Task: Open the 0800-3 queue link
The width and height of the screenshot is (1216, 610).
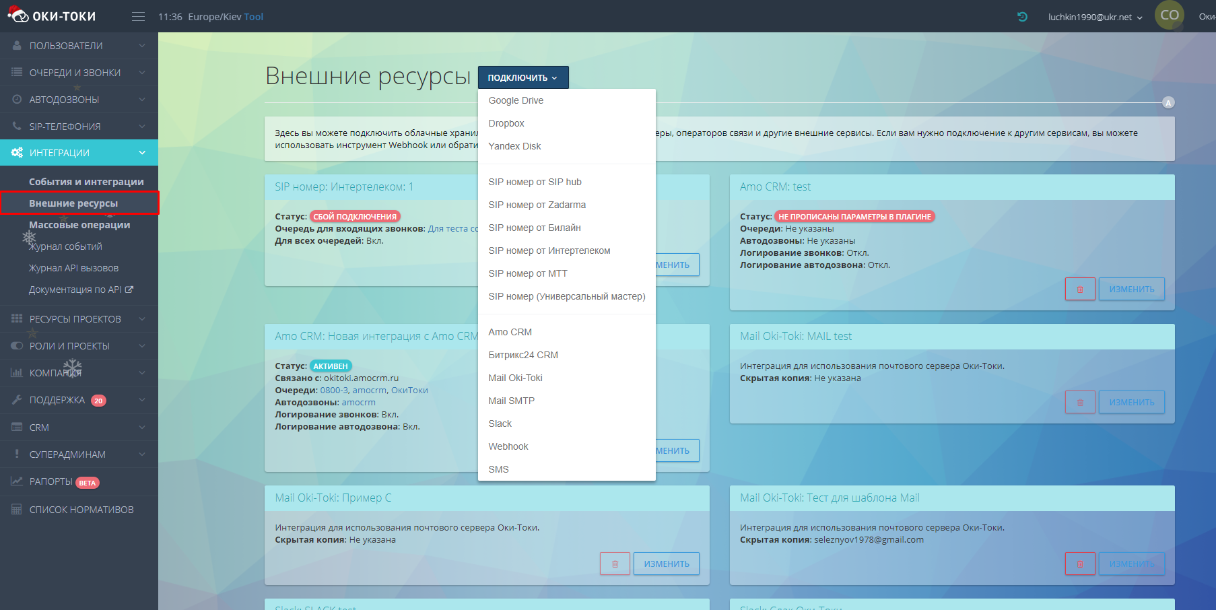Action: click(x=335, y=391)
